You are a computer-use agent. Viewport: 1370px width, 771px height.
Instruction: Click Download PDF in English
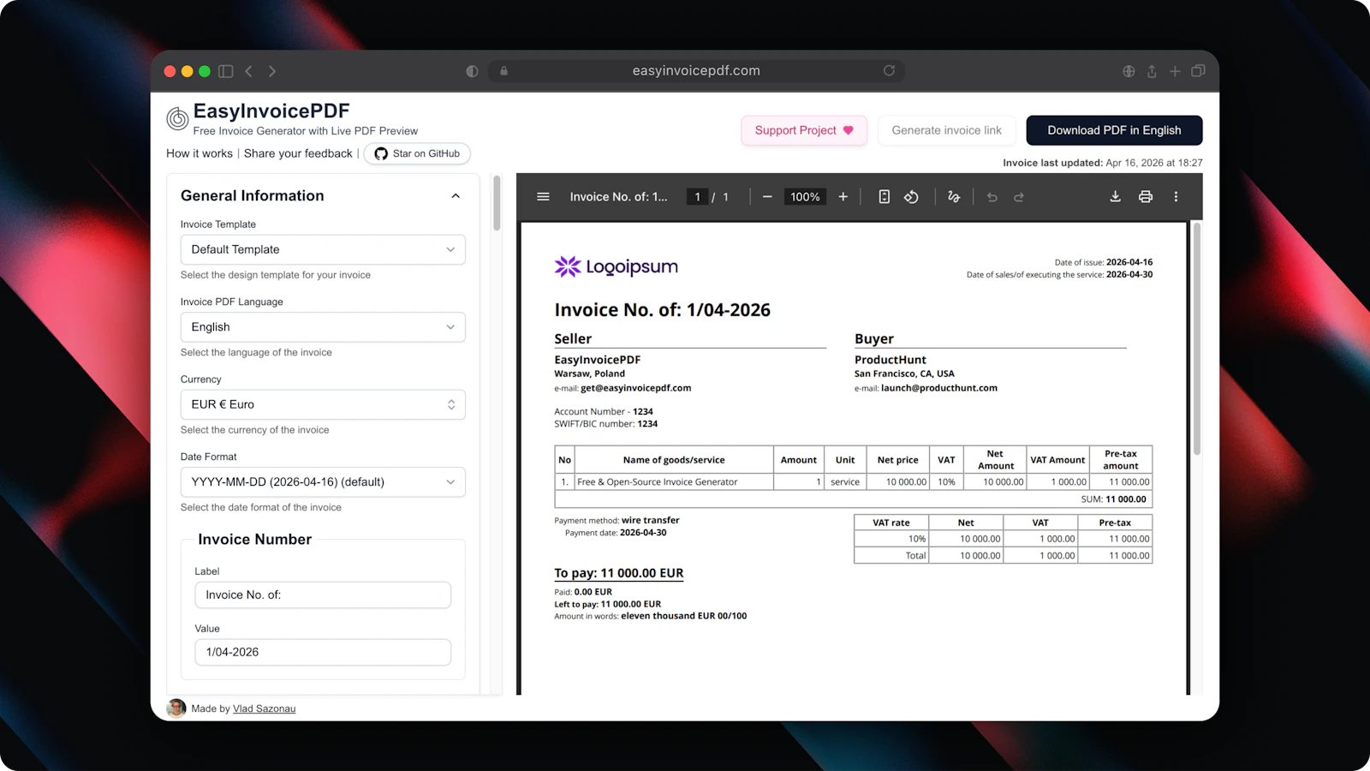click(1114, 130)
